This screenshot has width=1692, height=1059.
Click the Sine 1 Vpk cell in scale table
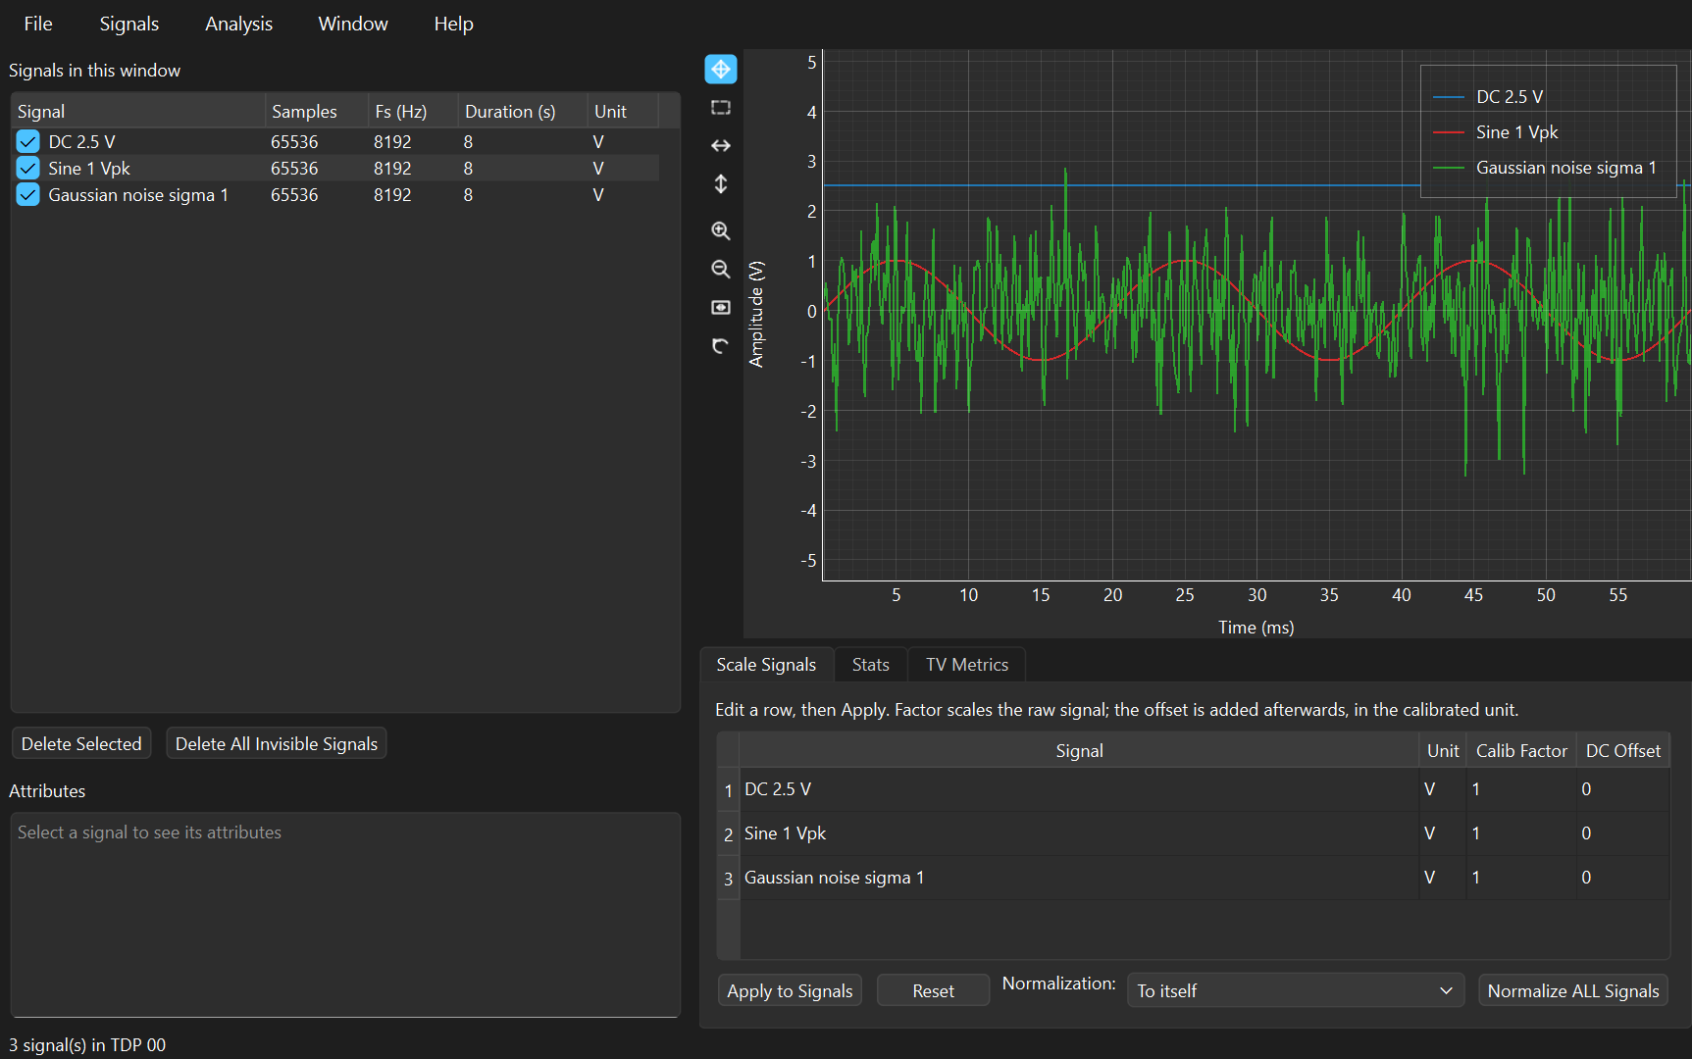click(1079, 833)
